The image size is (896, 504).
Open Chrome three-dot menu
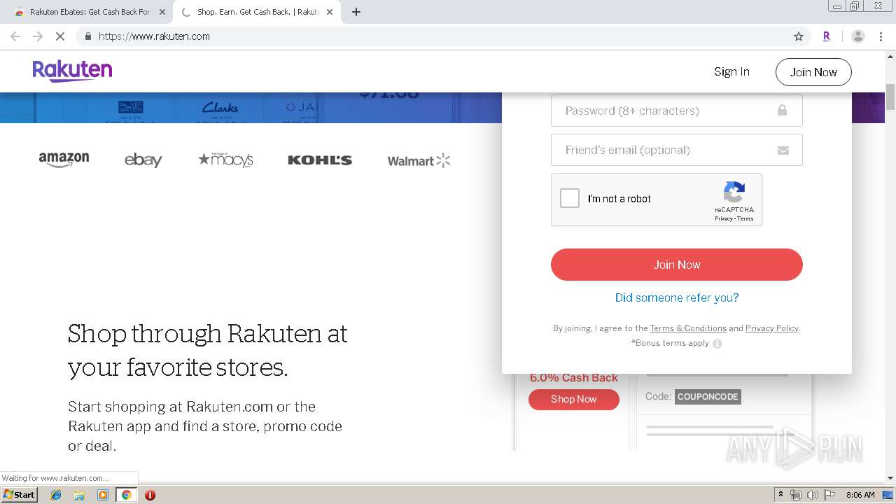881,36
